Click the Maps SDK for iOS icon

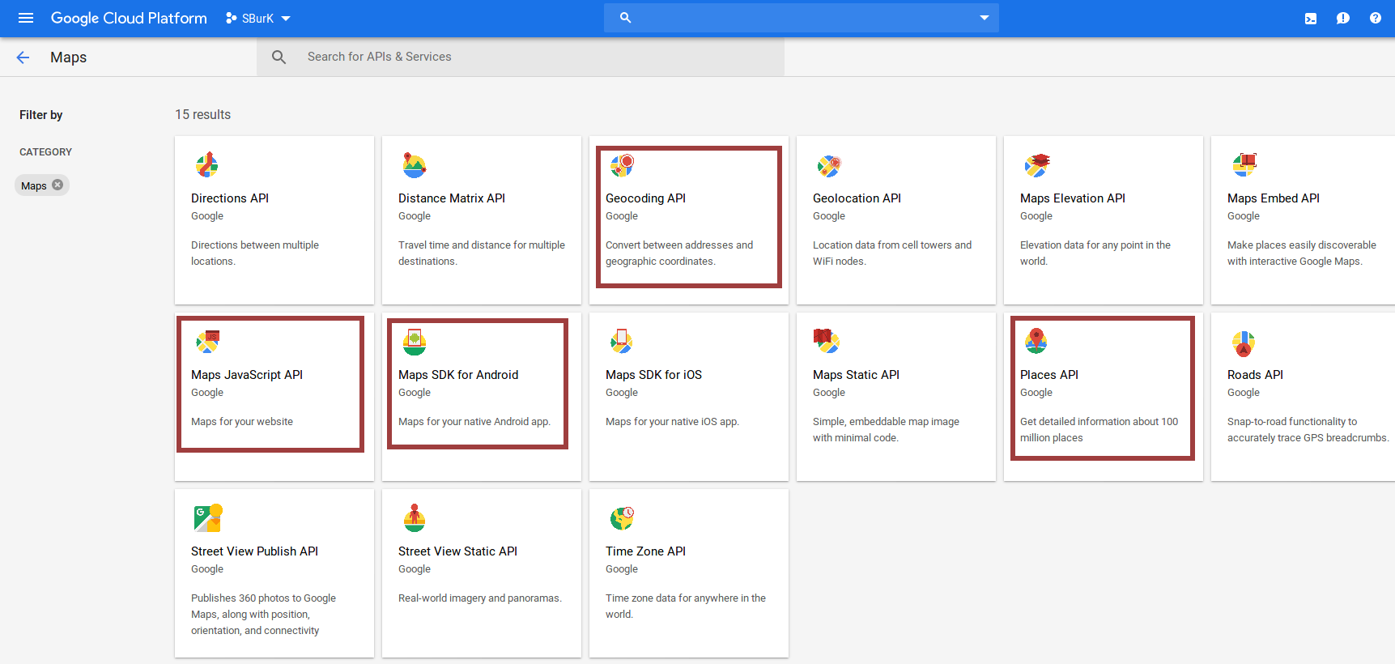(x=622, y=341)
